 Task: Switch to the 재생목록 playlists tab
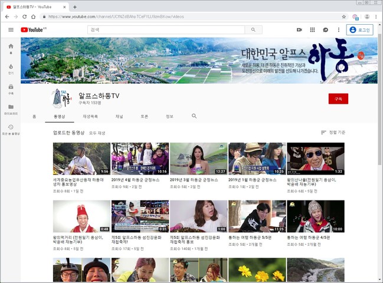(90, 116)
